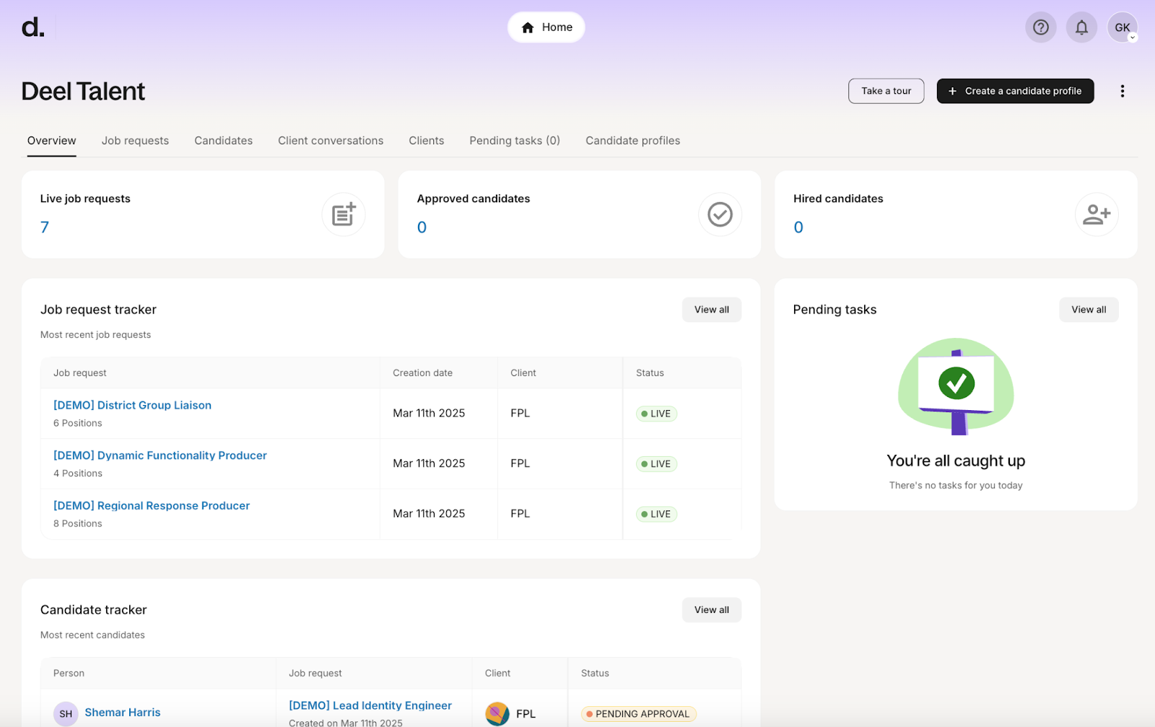The height and width of the screenshot is (727, 1155).
Task: Click the Hired candidates count 0
Action: (x=798, y=227)
